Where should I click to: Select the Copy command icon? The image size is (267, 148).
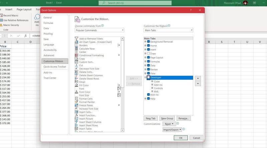point(76,59)
